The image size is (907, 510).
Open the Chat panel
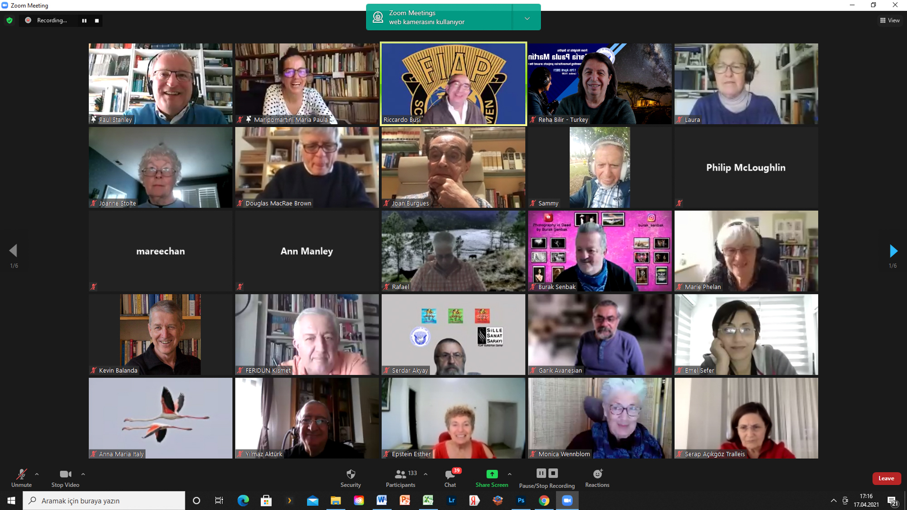(450, 475)
